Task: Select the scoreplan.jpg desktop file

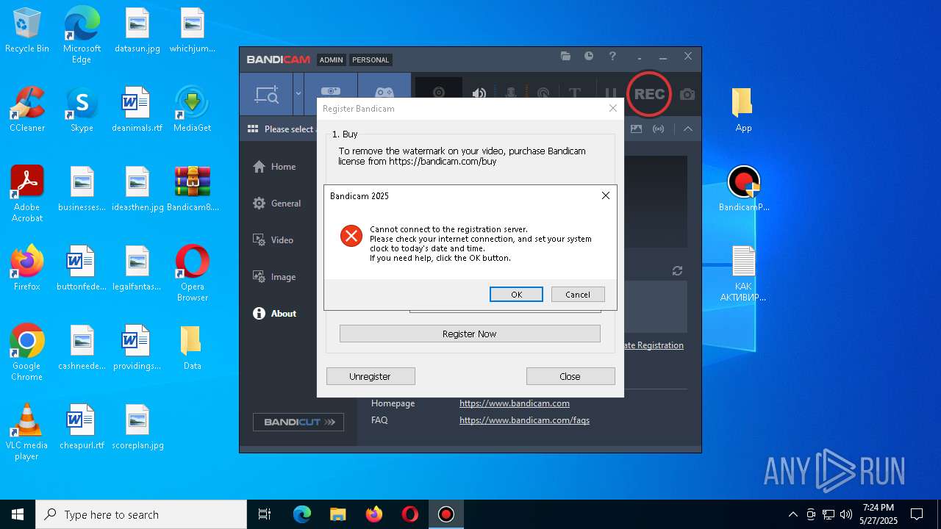Action: click(x=137, y=427)
